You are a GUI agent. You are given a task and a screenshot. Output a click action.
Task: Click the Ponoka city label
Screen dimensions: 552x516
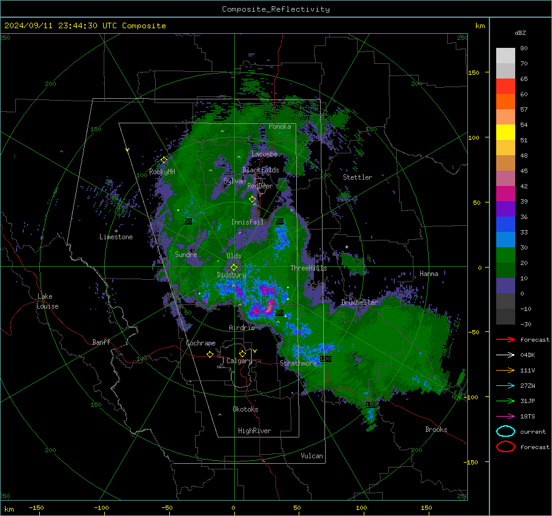[x=280, y=126]
